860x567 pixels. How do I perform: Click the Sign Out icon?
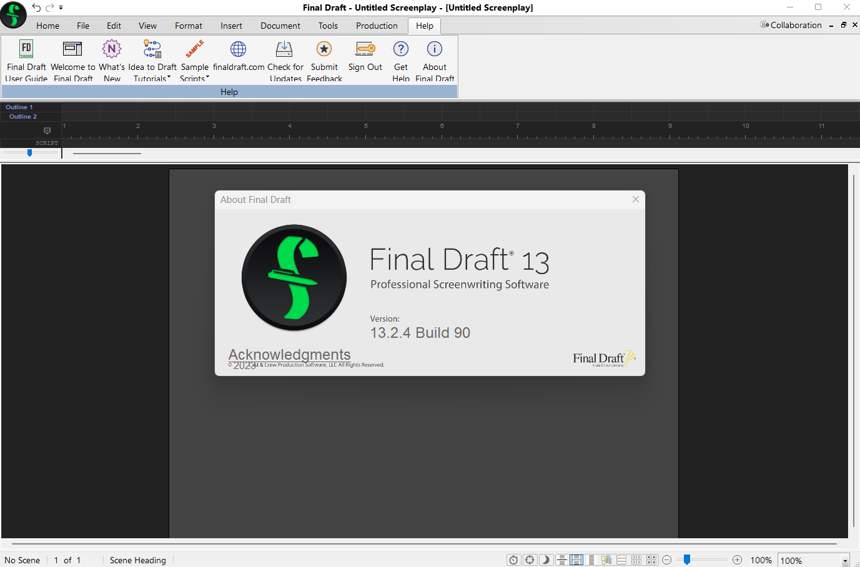point(365,49)
